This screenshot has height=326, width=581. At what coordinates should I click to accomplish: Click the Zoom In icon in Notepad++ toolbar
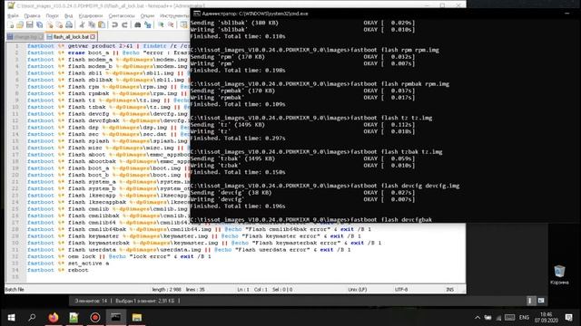161,24
